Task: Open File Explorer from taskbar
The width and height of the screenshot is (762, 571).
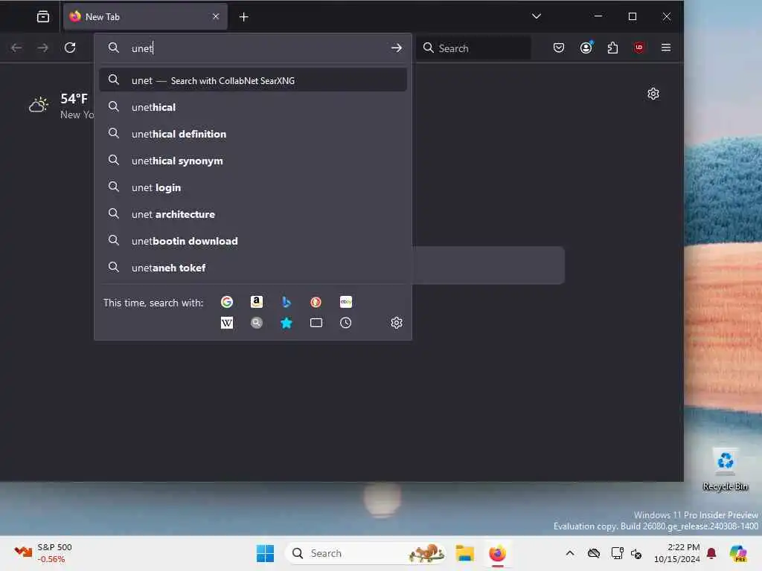Action: coord(464,553)
